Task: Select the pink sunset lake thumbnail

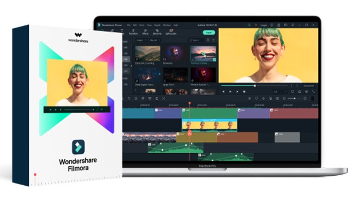Action: (203, 54)
